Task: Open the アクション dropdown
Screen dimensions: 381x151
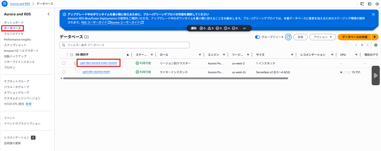Action: 323,37
